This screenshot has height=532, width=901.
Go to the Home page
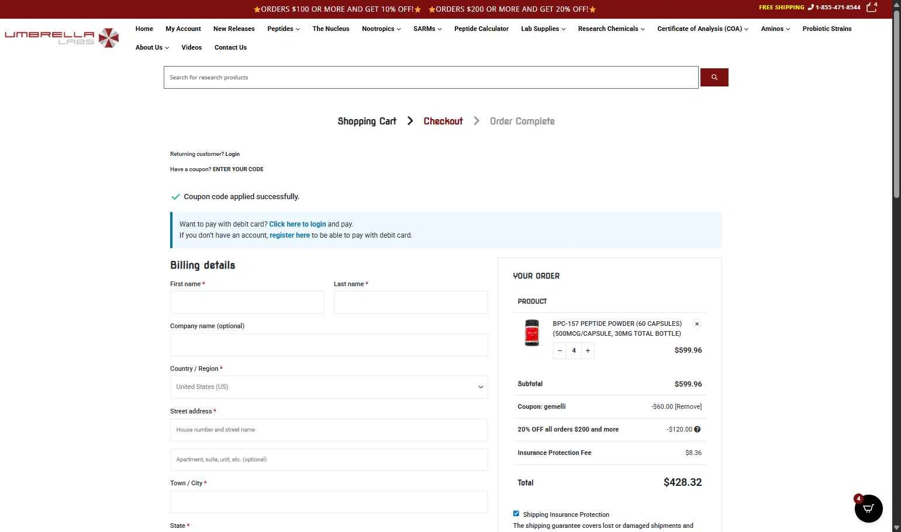(144, 29)
